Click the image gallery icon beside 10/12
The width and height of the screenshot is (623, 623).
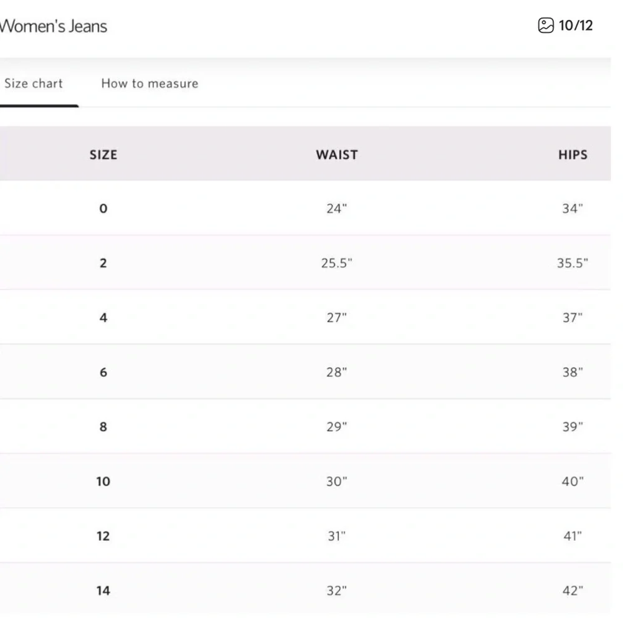(546, 26)
